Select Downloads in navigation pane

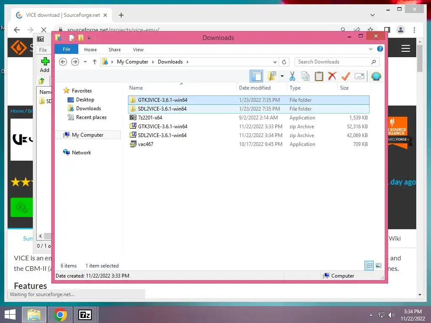(x=88, y=108)
